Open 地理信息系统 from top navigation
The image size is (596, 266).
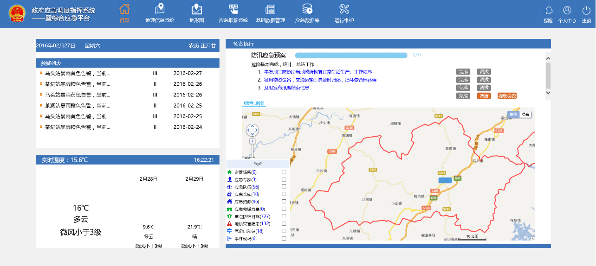[160, 9]
